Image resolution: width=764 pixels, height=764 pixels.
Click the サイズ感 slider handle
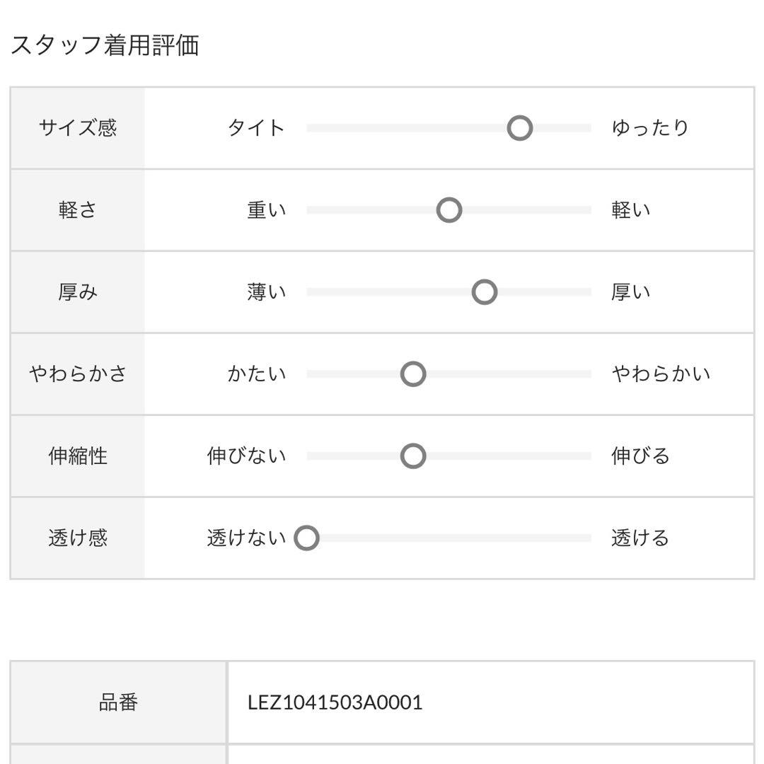[519, 128]
